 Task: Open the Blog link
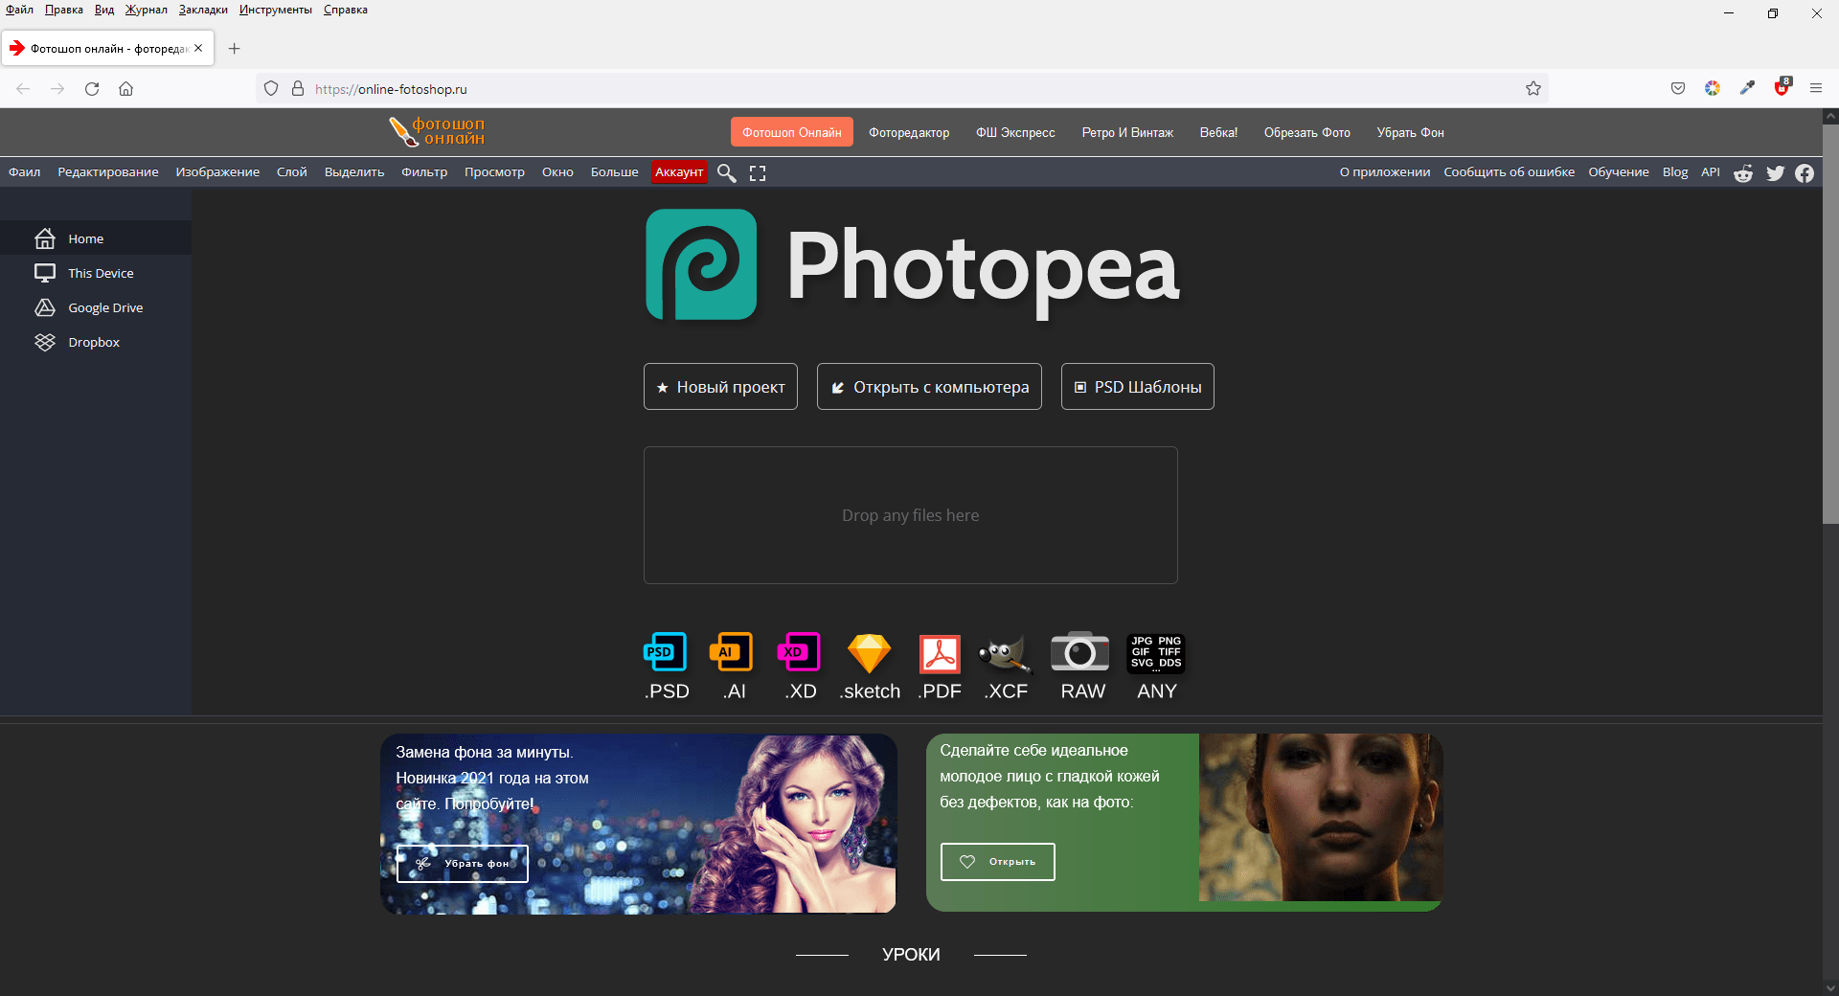click(x=1675, y=172)
